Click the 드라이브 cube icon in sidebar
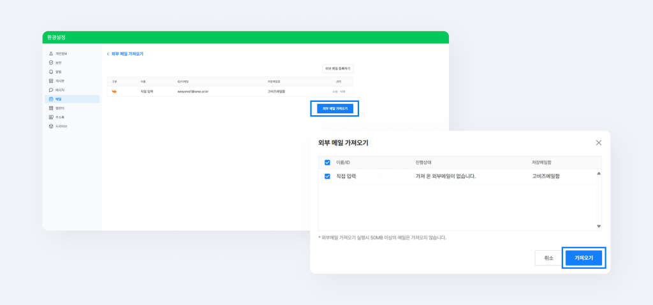The width and height of the screenshot is (653, 305). pyautogui.click(x=51, y=126)
